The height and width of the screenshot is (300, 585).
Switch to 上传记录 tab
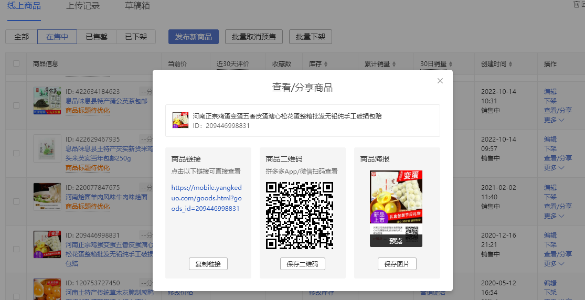(83, 6)
